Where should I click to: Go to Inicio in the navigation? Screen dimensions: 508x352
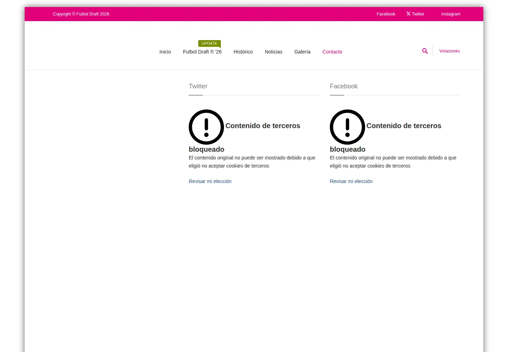point(165,52)
